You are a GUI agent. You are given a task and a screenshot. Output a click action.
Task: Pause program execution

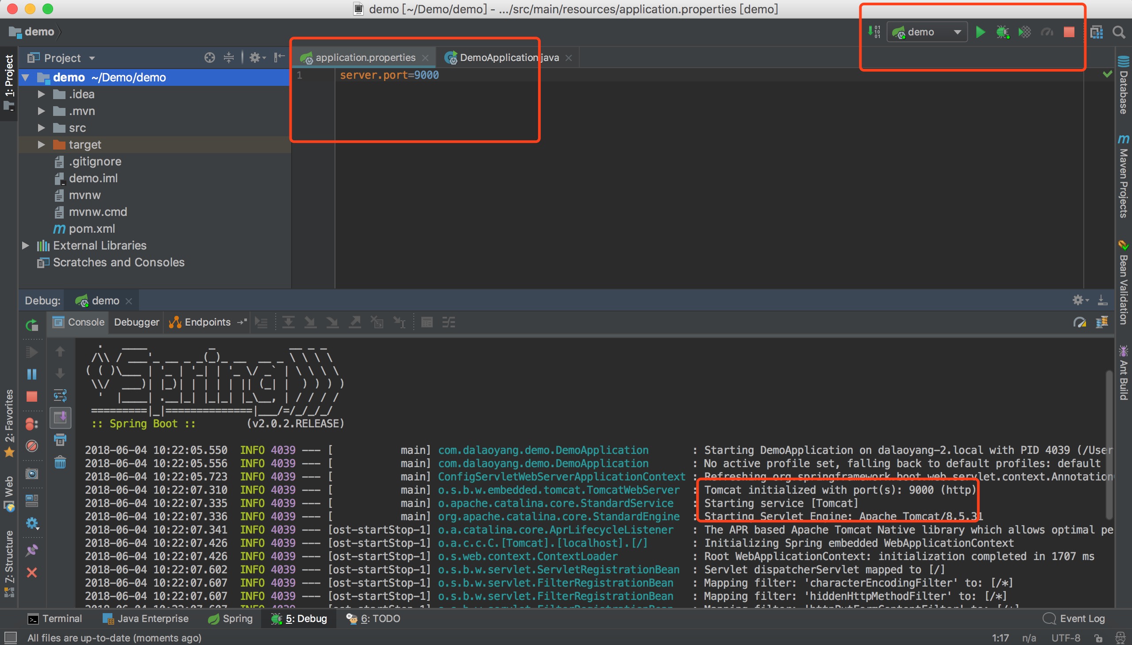pos(31,374)
